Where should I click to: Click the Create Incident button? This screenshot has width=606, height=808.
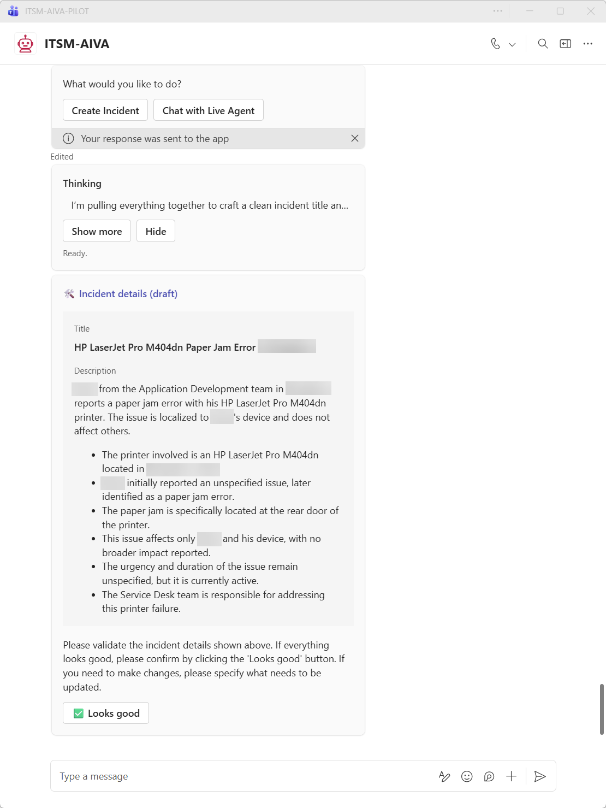(x=105, y=110)
